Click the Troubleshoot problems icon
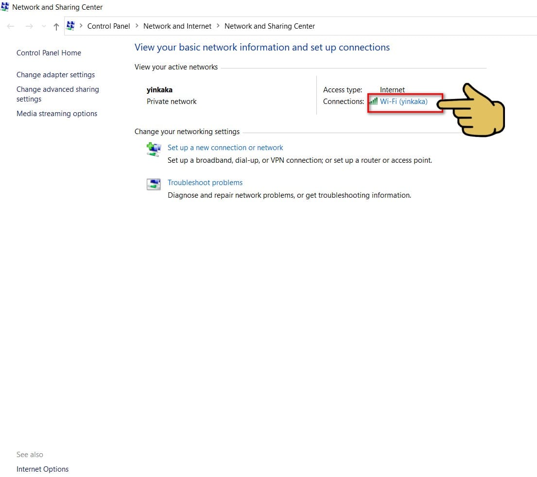 (154, 184)
